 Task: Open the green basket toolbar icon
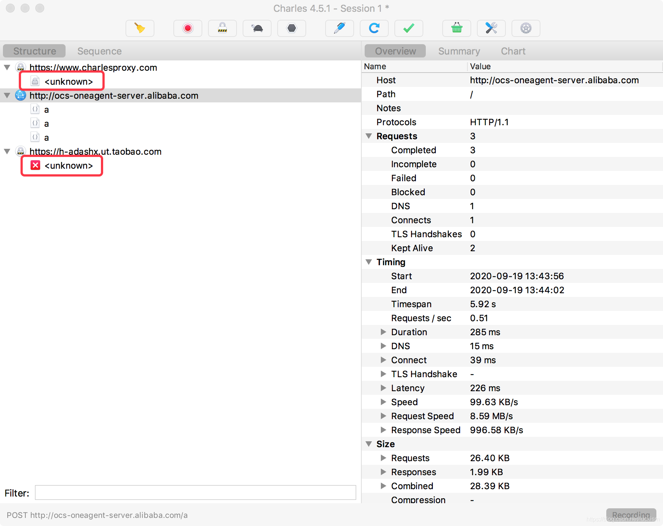click(x=457, y=28)
